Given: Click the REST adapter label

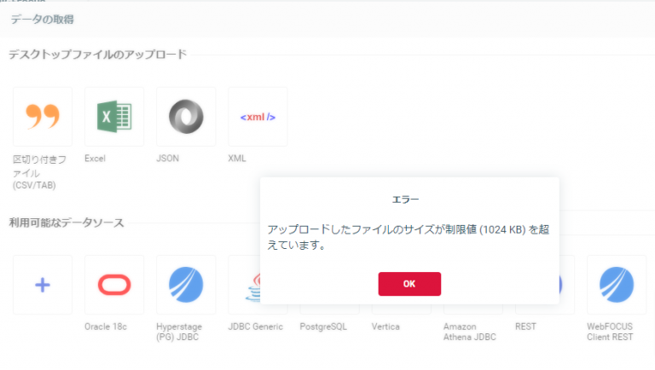Looking at the screenshot, I should pyautogui.click(x=526, y=327).
